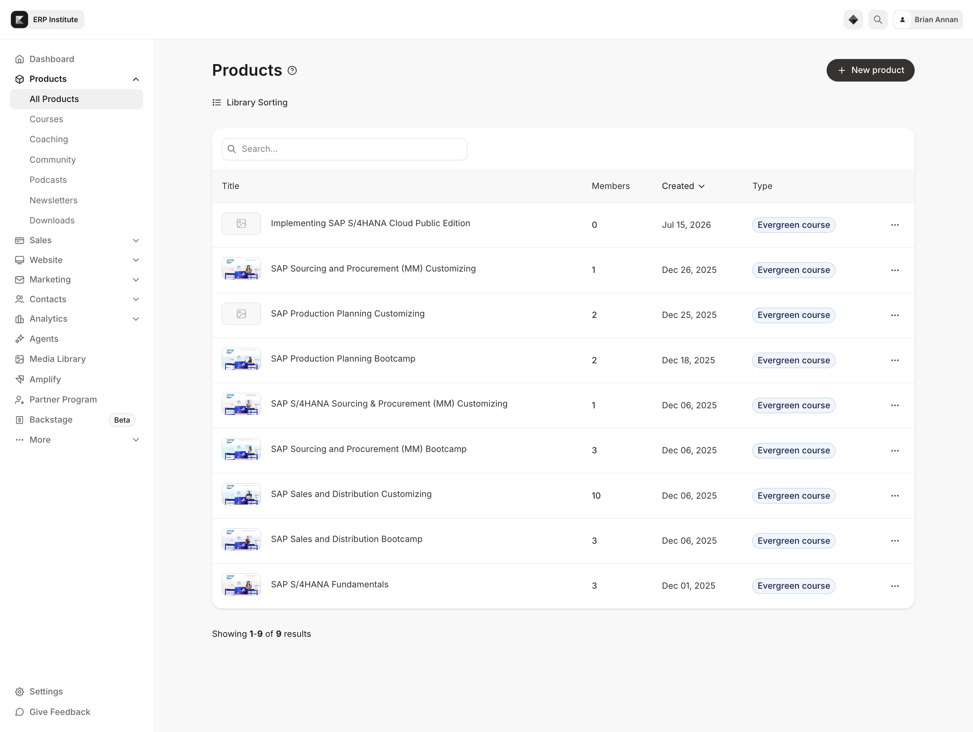
Task: Click the Members column header
Action: coord(611,186)
